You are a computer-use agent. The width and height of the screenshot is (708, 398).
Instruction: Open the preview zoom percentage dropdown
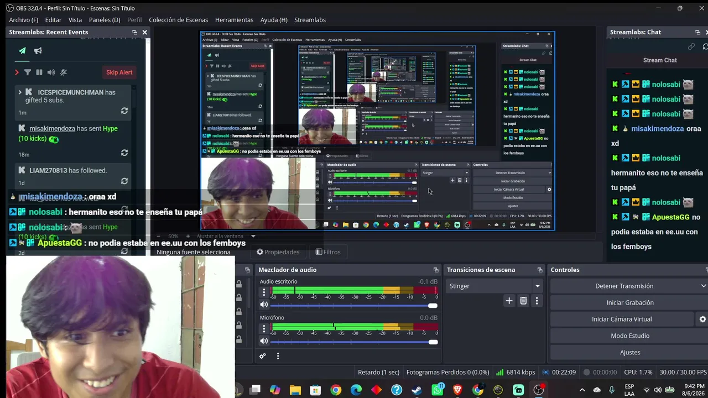pos(173,236)
